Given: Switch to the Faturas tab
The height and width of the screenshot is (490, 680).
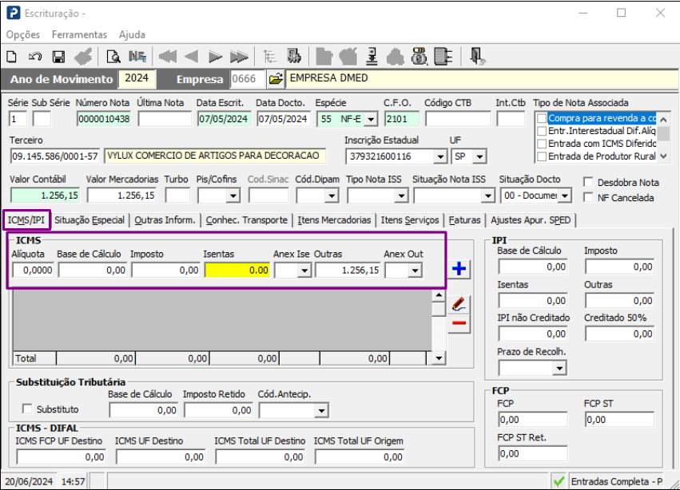Looking at the screenshot, I should 464,220.
